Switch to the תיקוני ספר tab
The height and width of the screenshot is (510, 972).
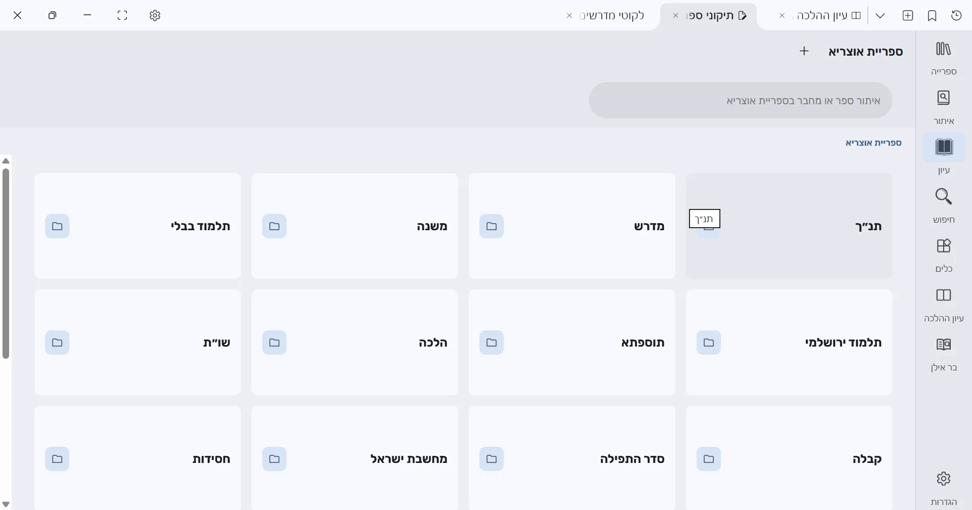click(x=709, y=16)
